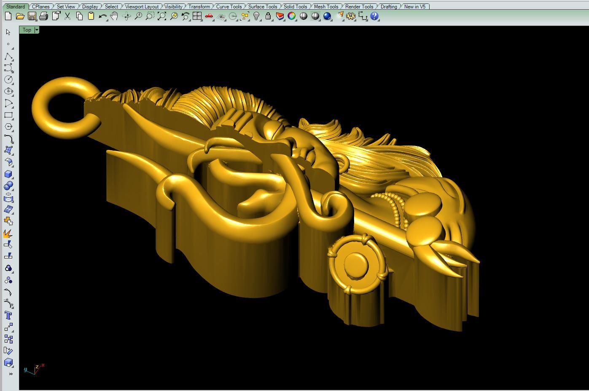Open the Top viewport dropdown arrow
The width and height of the screenshot is (589, 391).
[37, 30]
